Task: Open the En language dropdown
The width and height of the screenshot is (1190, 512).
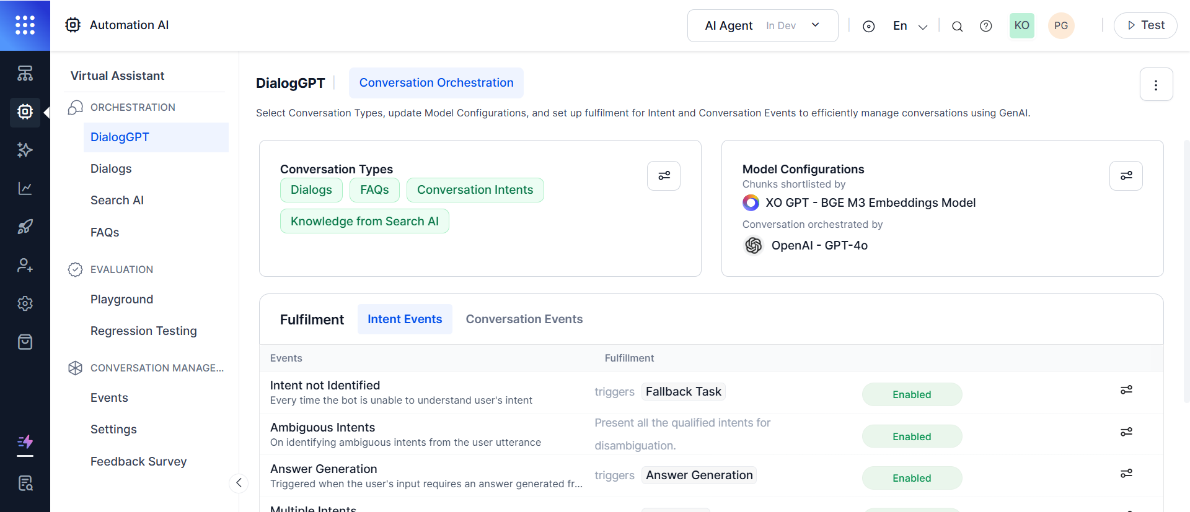Action: coord(909,26)
